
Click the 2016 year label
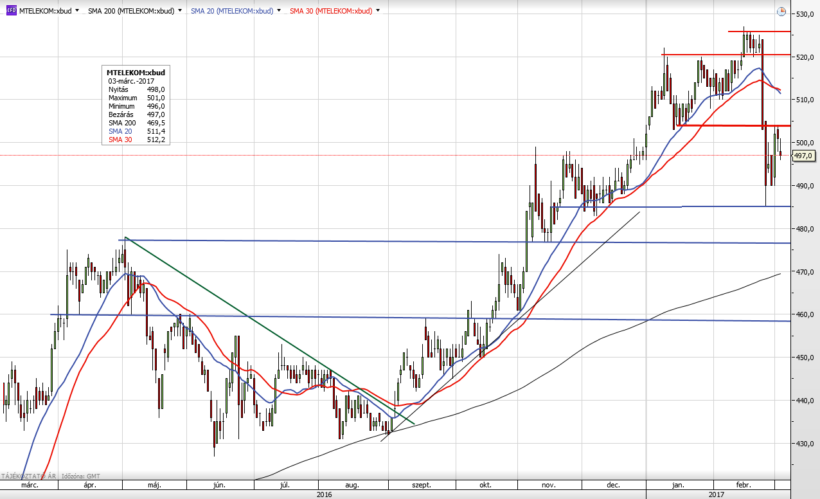click(325, 494)
